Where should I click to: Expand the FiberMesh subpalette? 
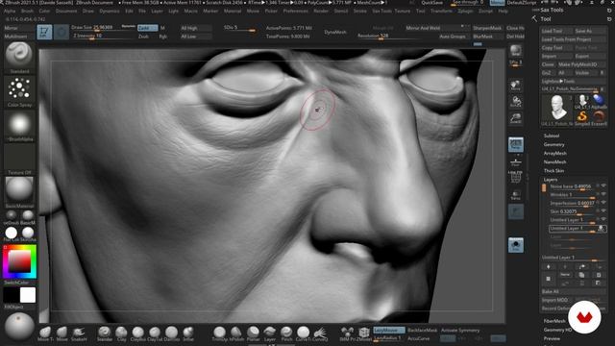554,321
